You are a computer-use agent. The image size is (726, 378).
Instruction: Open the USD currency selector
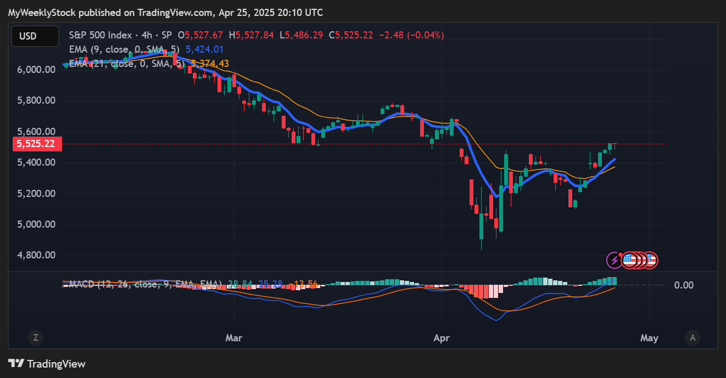(35, 36)
